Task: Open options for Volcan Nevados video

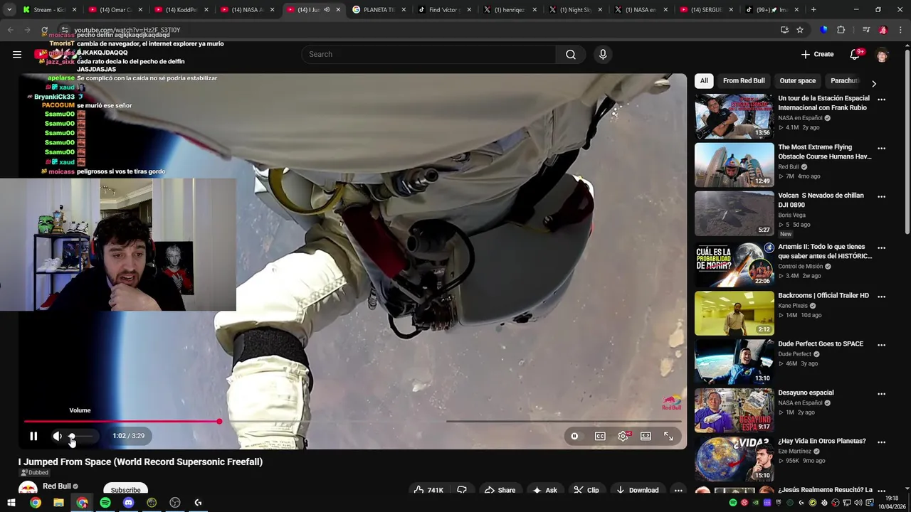Action: [x=881, y=196]
